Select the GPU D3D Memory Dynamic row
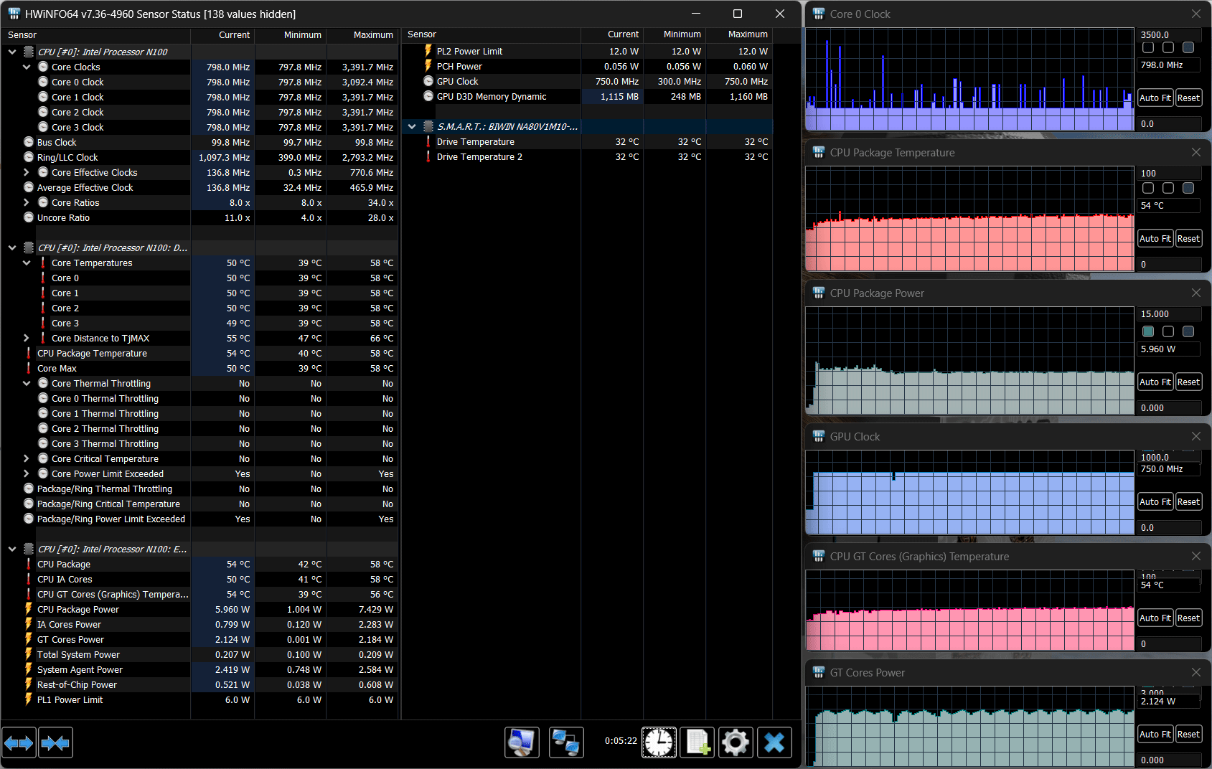Viewport: 1212px width, 769px height. (492, 97)
